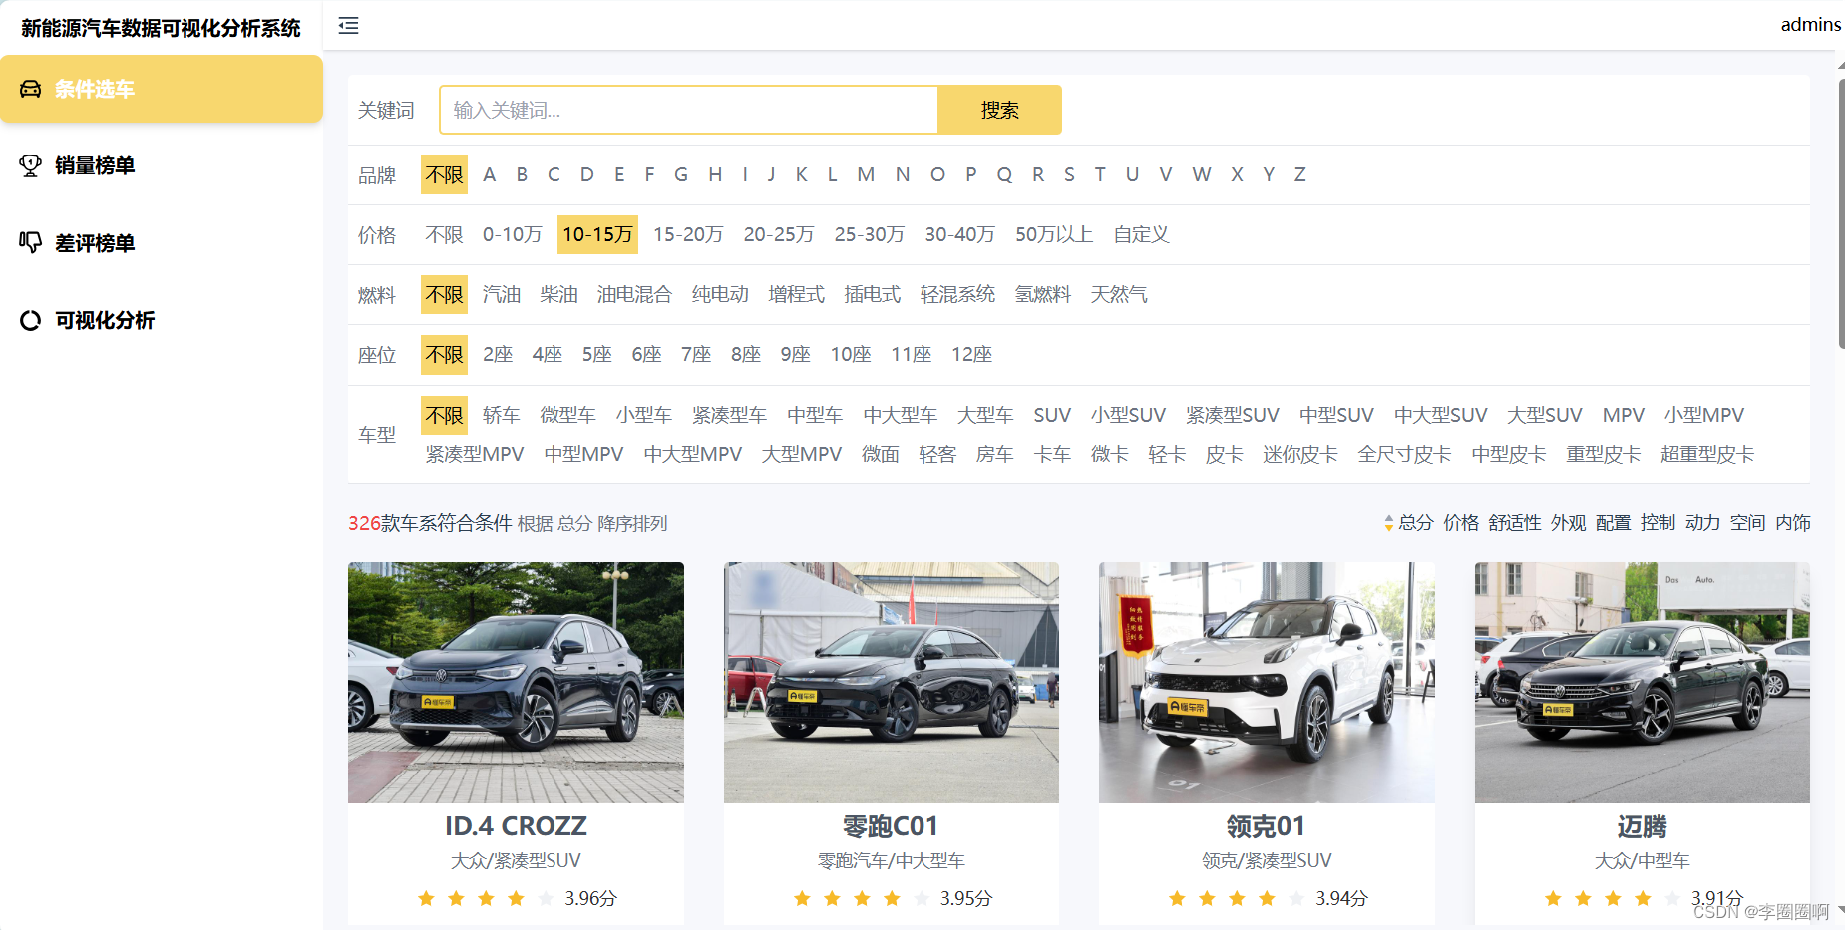Filter by 12座 seating
The height and width of the screenshot is (930, 1845).
pos(971,355)
